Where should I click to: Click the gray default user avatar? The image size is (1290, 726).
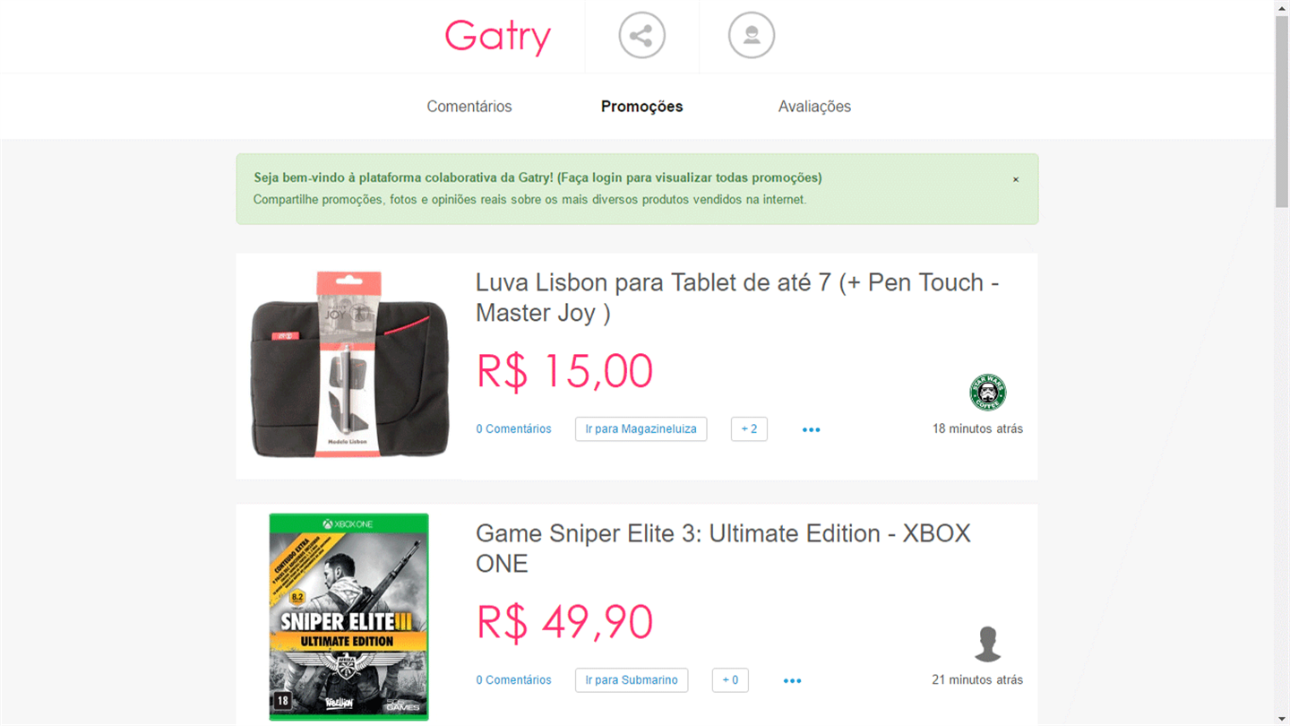coord(987,644)
